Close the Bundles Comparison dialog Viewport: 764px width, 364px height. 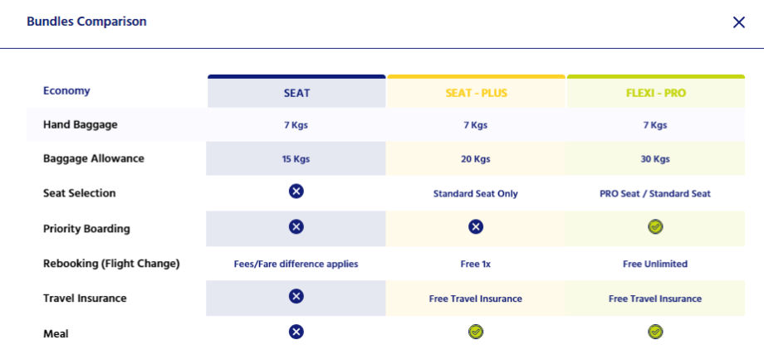(x=739, y=22)
